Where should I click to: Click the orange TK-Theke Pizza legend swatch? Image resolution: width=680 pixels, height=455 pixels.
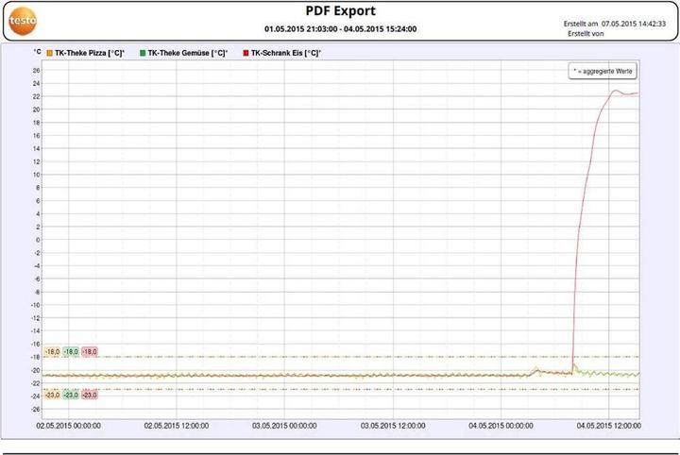(50, 54)
